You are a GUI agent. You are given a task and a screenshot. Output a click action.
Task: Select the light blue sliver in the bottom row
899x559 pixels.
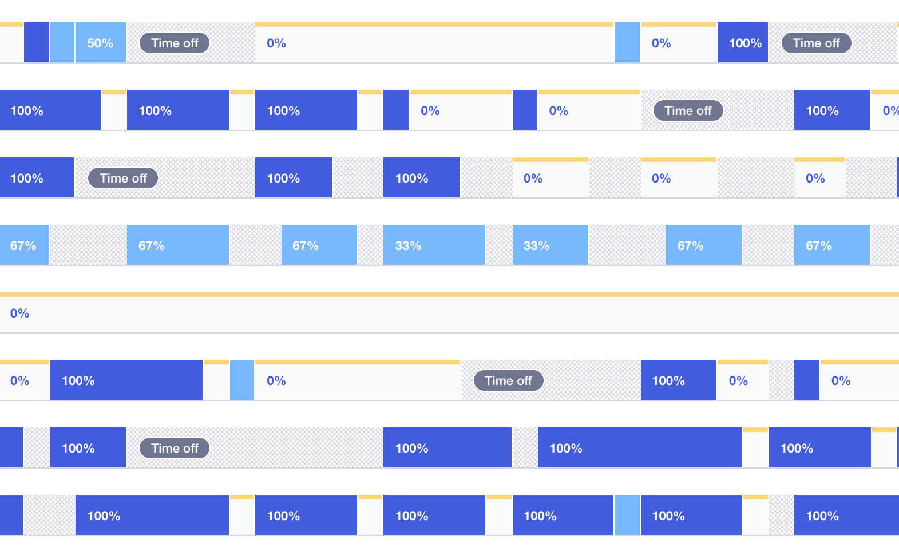point(627,516)
